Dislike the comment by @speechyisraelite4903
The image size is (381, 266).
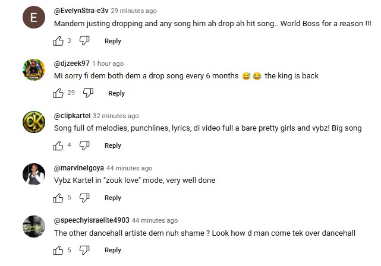(x=84, y=250)
